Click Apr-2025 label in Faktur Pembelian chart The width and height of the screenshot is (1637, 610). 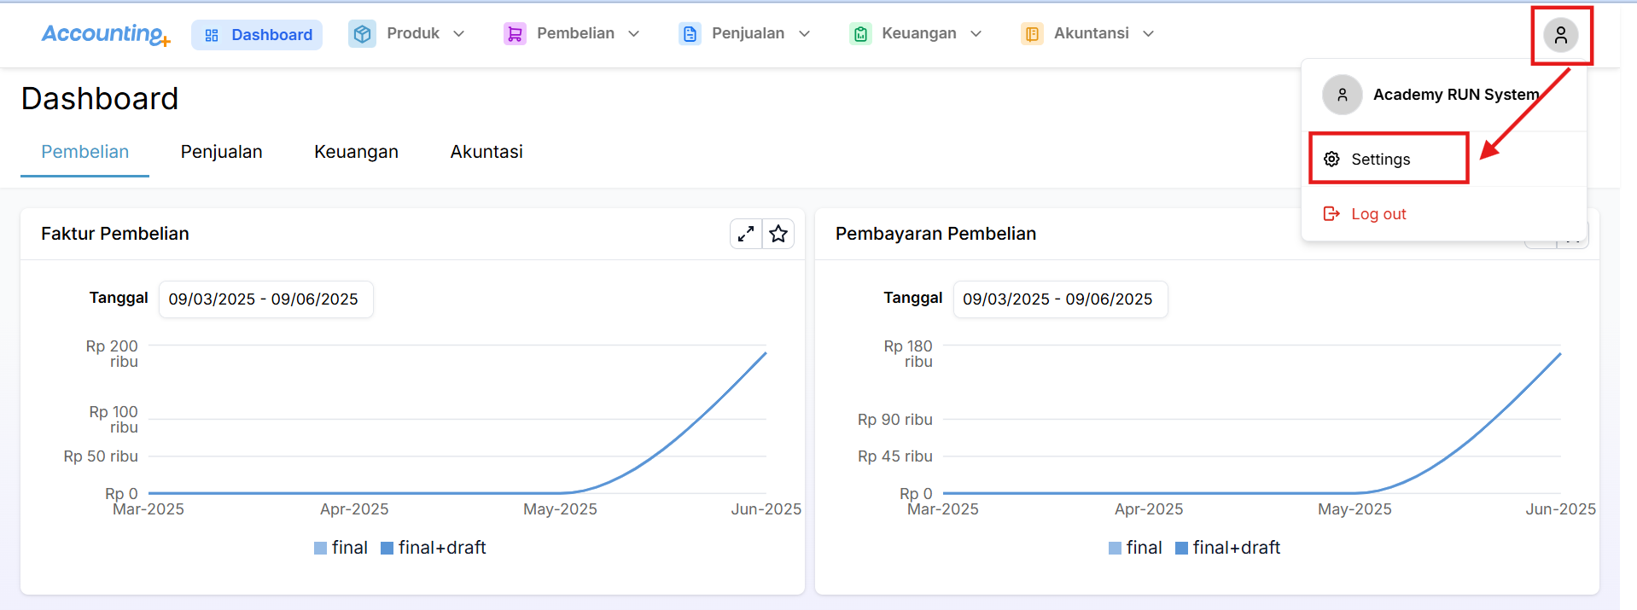pos(354,509)
